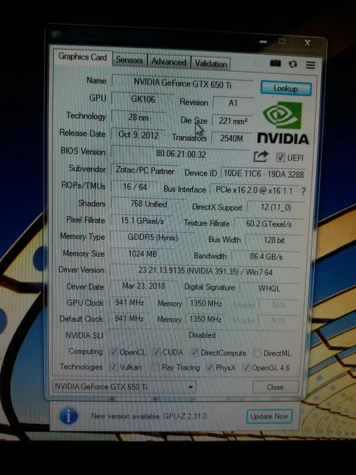
Task: Close the window with the X button
Action: [x=307, y=42]
